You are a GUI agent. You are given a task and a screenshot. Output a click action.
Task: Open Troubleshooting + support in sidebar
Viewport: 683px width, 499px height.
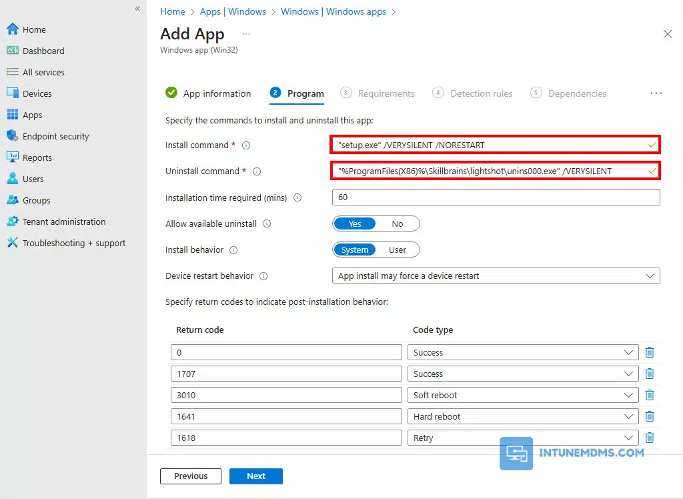(73, 243)
